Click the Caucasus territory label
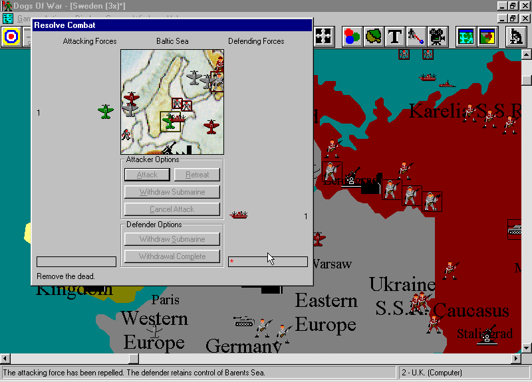532x382 pixels. (471, 311)
